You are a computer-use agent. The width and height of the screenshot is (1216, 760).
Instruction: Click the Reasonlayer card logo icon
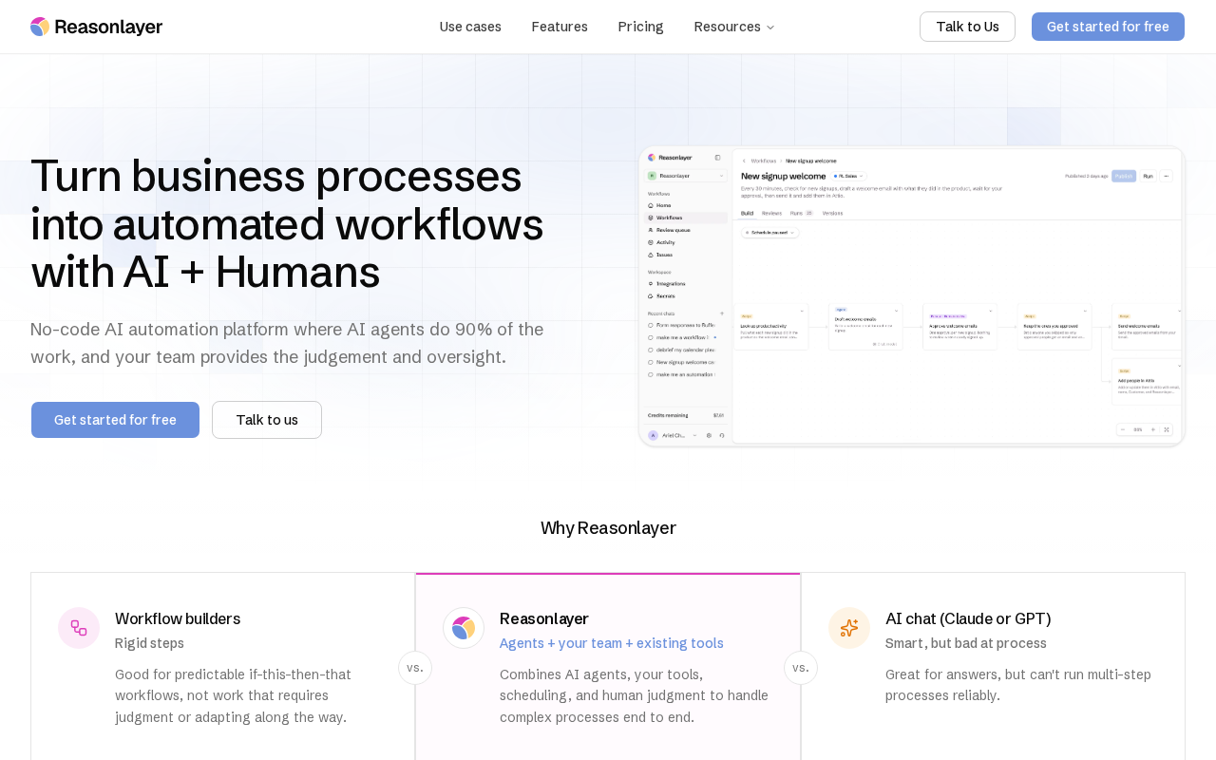[464, 628]
